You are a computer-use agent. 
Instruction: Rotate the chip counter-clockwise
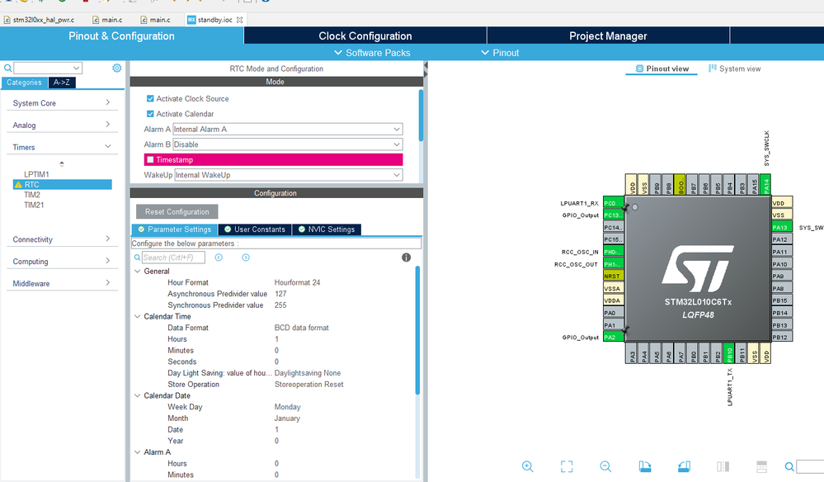pos(684,466)
